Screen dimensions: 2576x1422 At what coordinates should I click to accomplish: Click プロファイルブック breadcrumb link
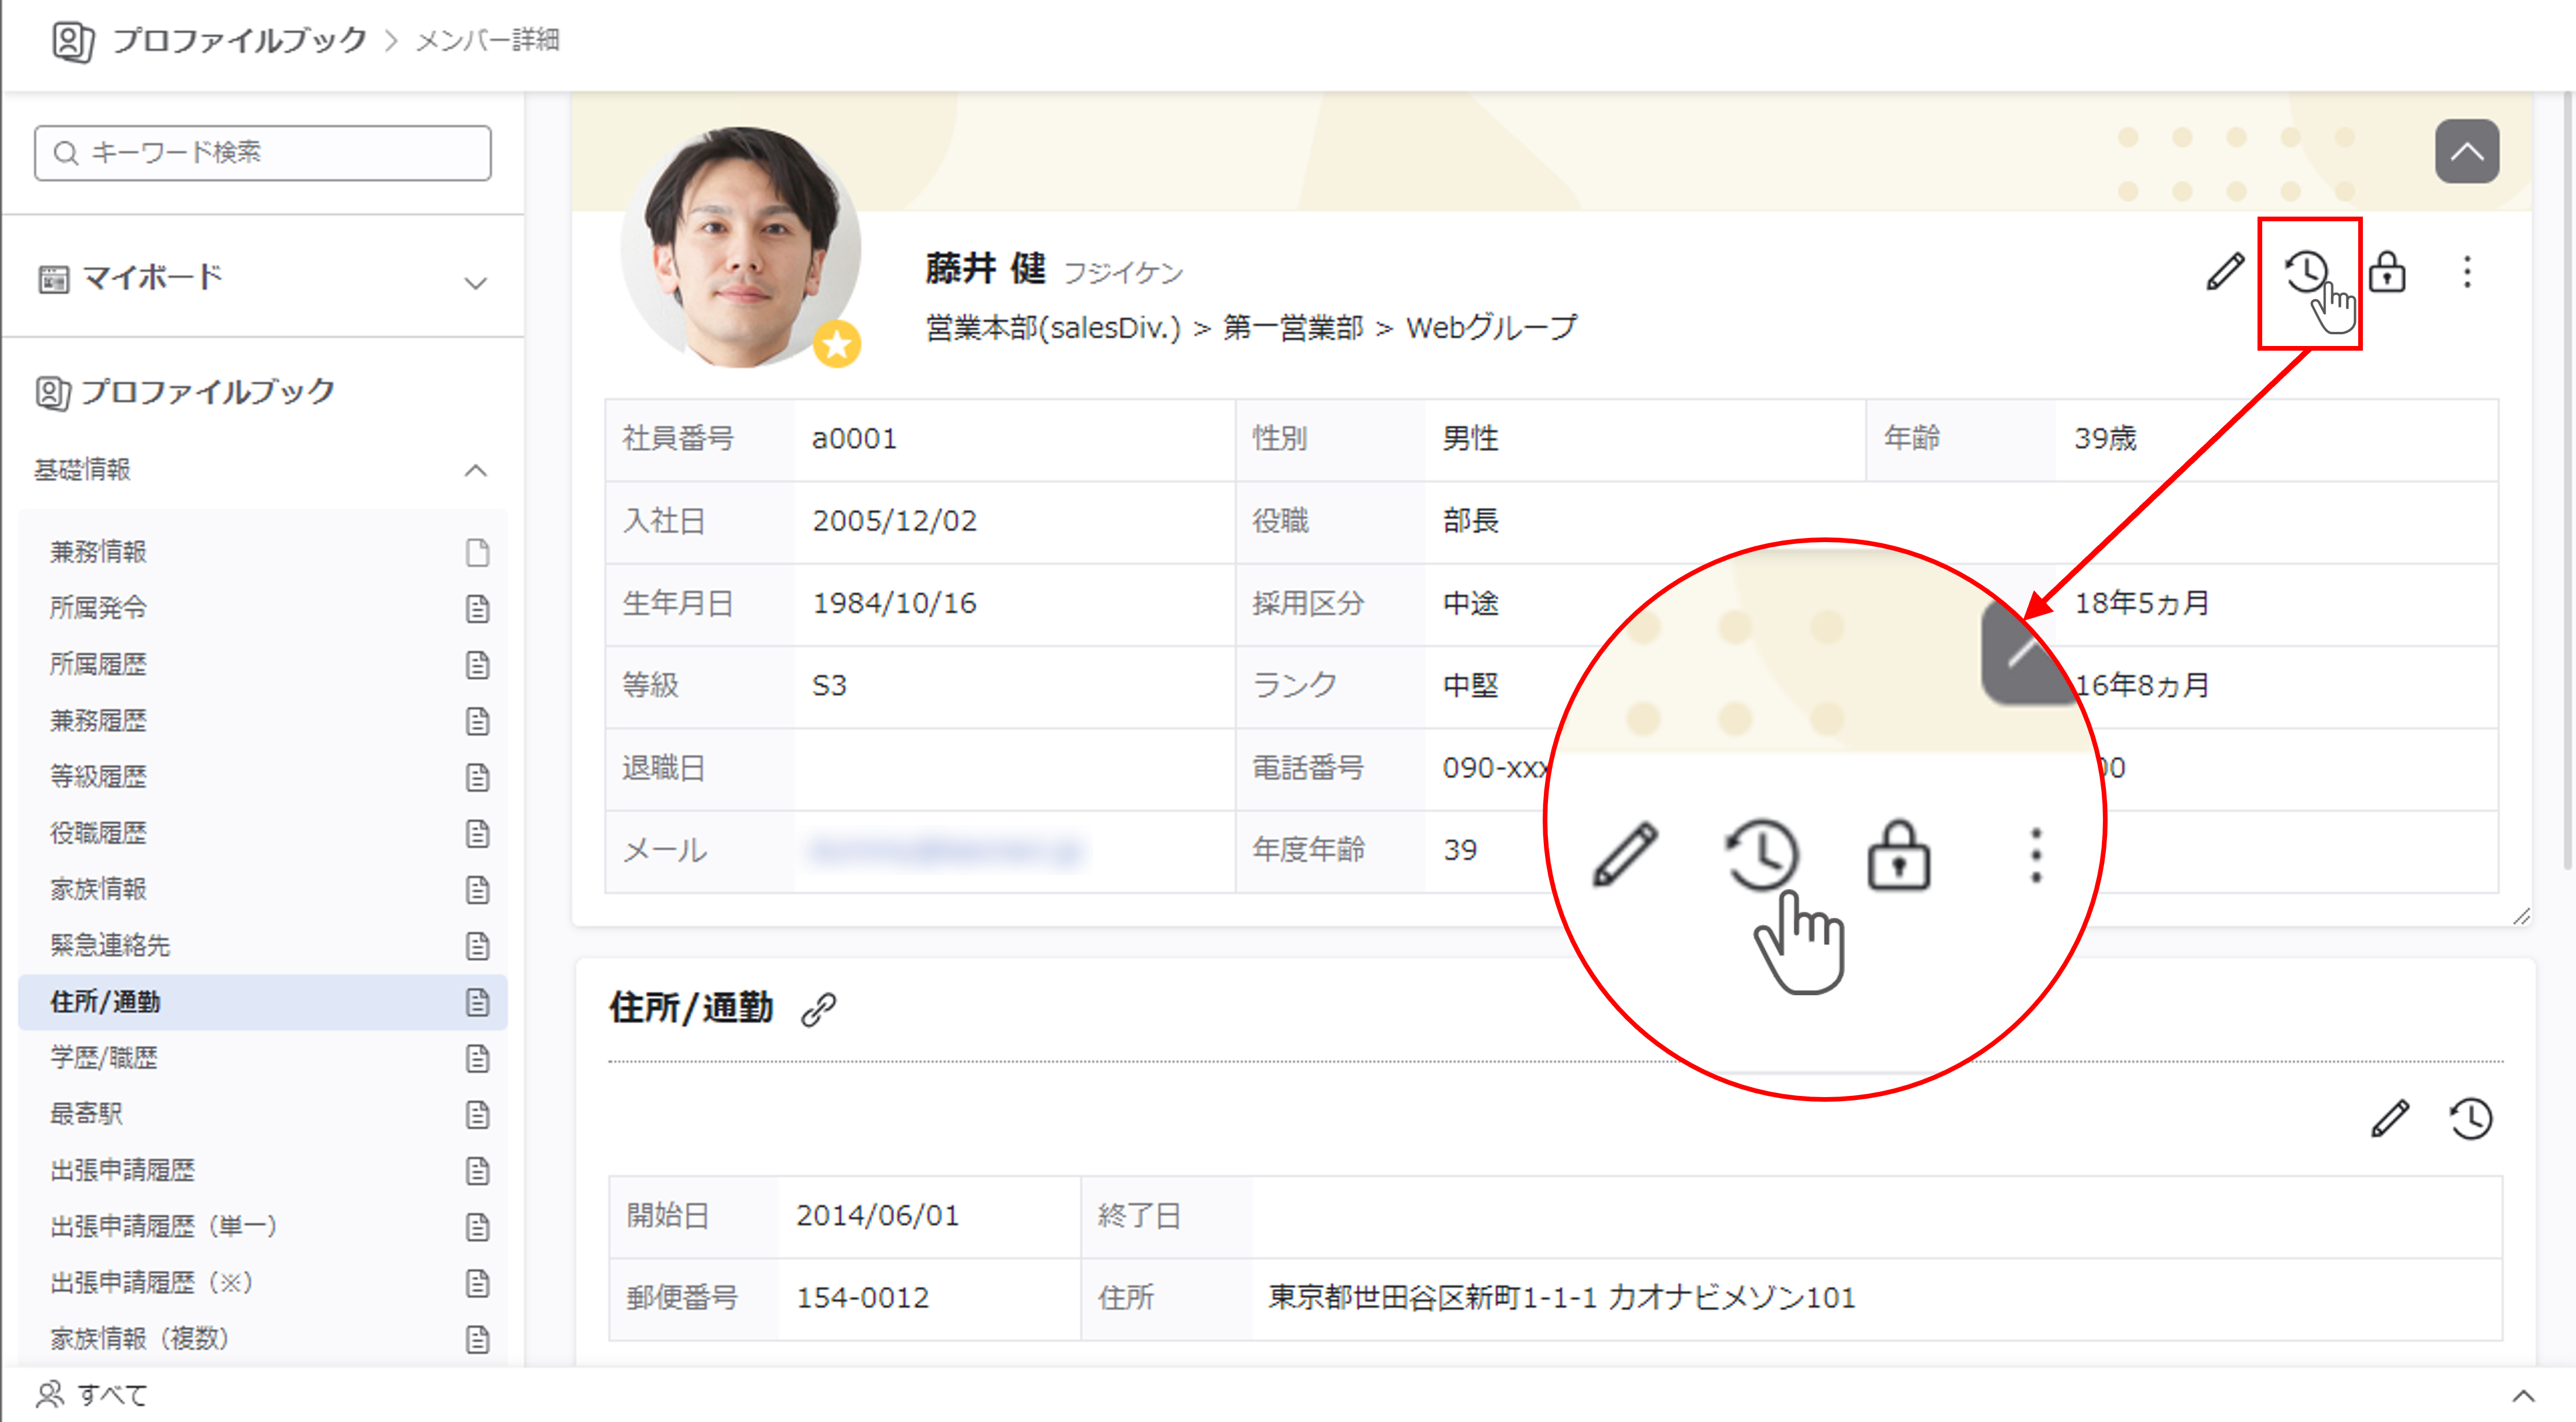tap(239, 40)
